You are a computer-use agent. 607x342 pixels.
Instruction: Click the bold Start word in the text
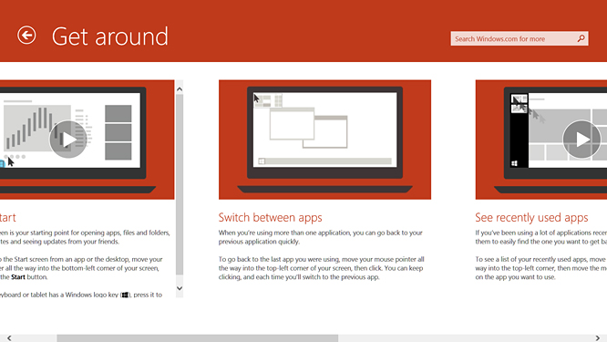(x=18, y=277)
